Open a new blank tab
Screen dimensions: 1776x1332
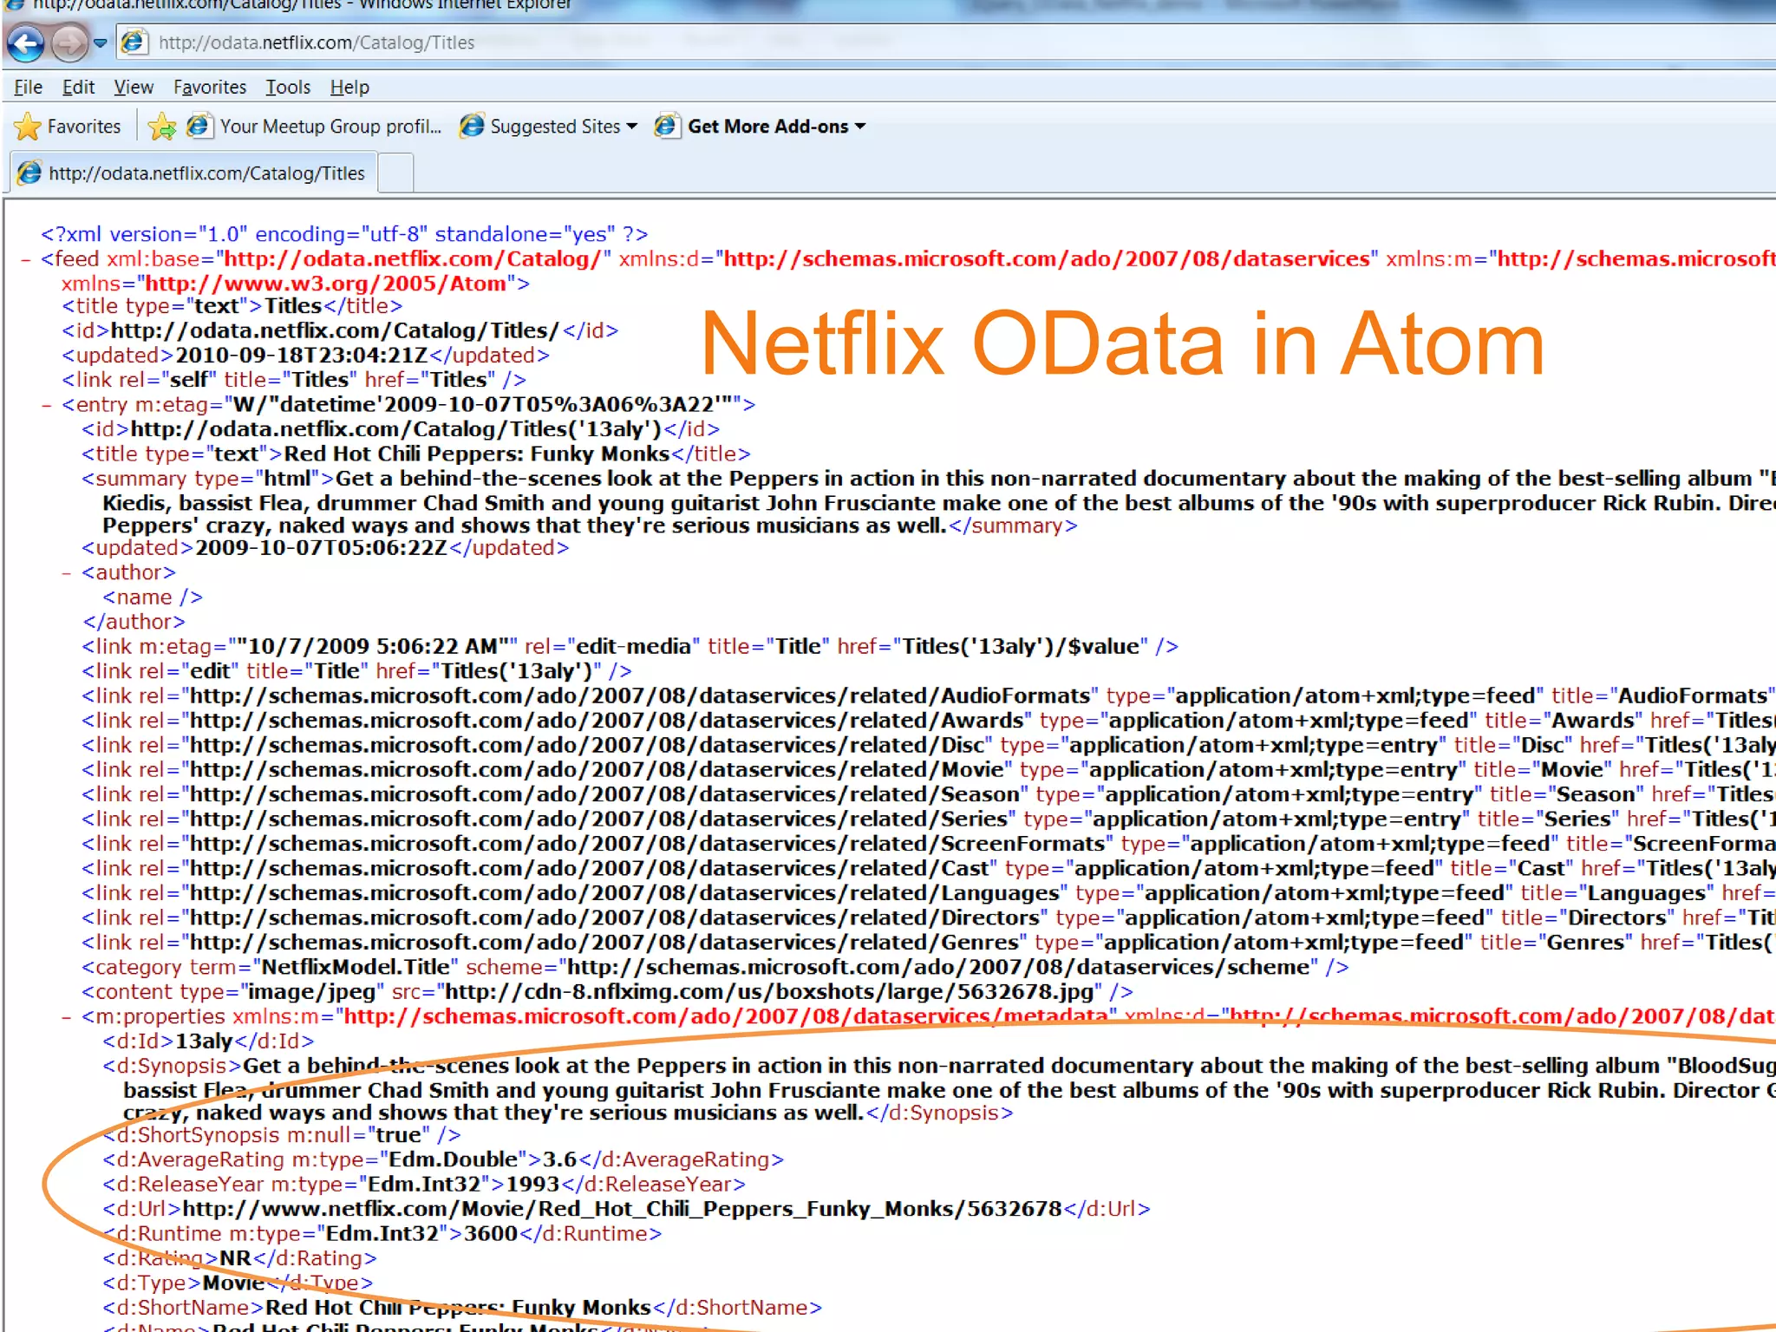(396, 173)
